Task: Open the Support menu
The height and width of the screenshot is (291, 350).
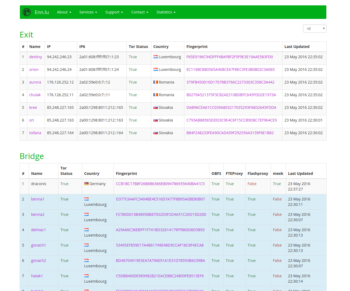Action: (x=114, y=12)
